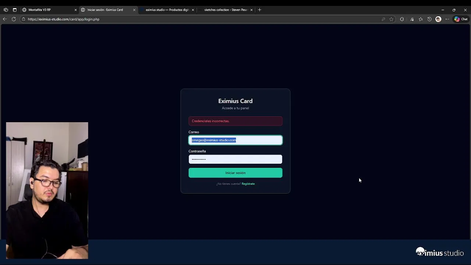Reload the page with the refresh icon

[14, 19]
